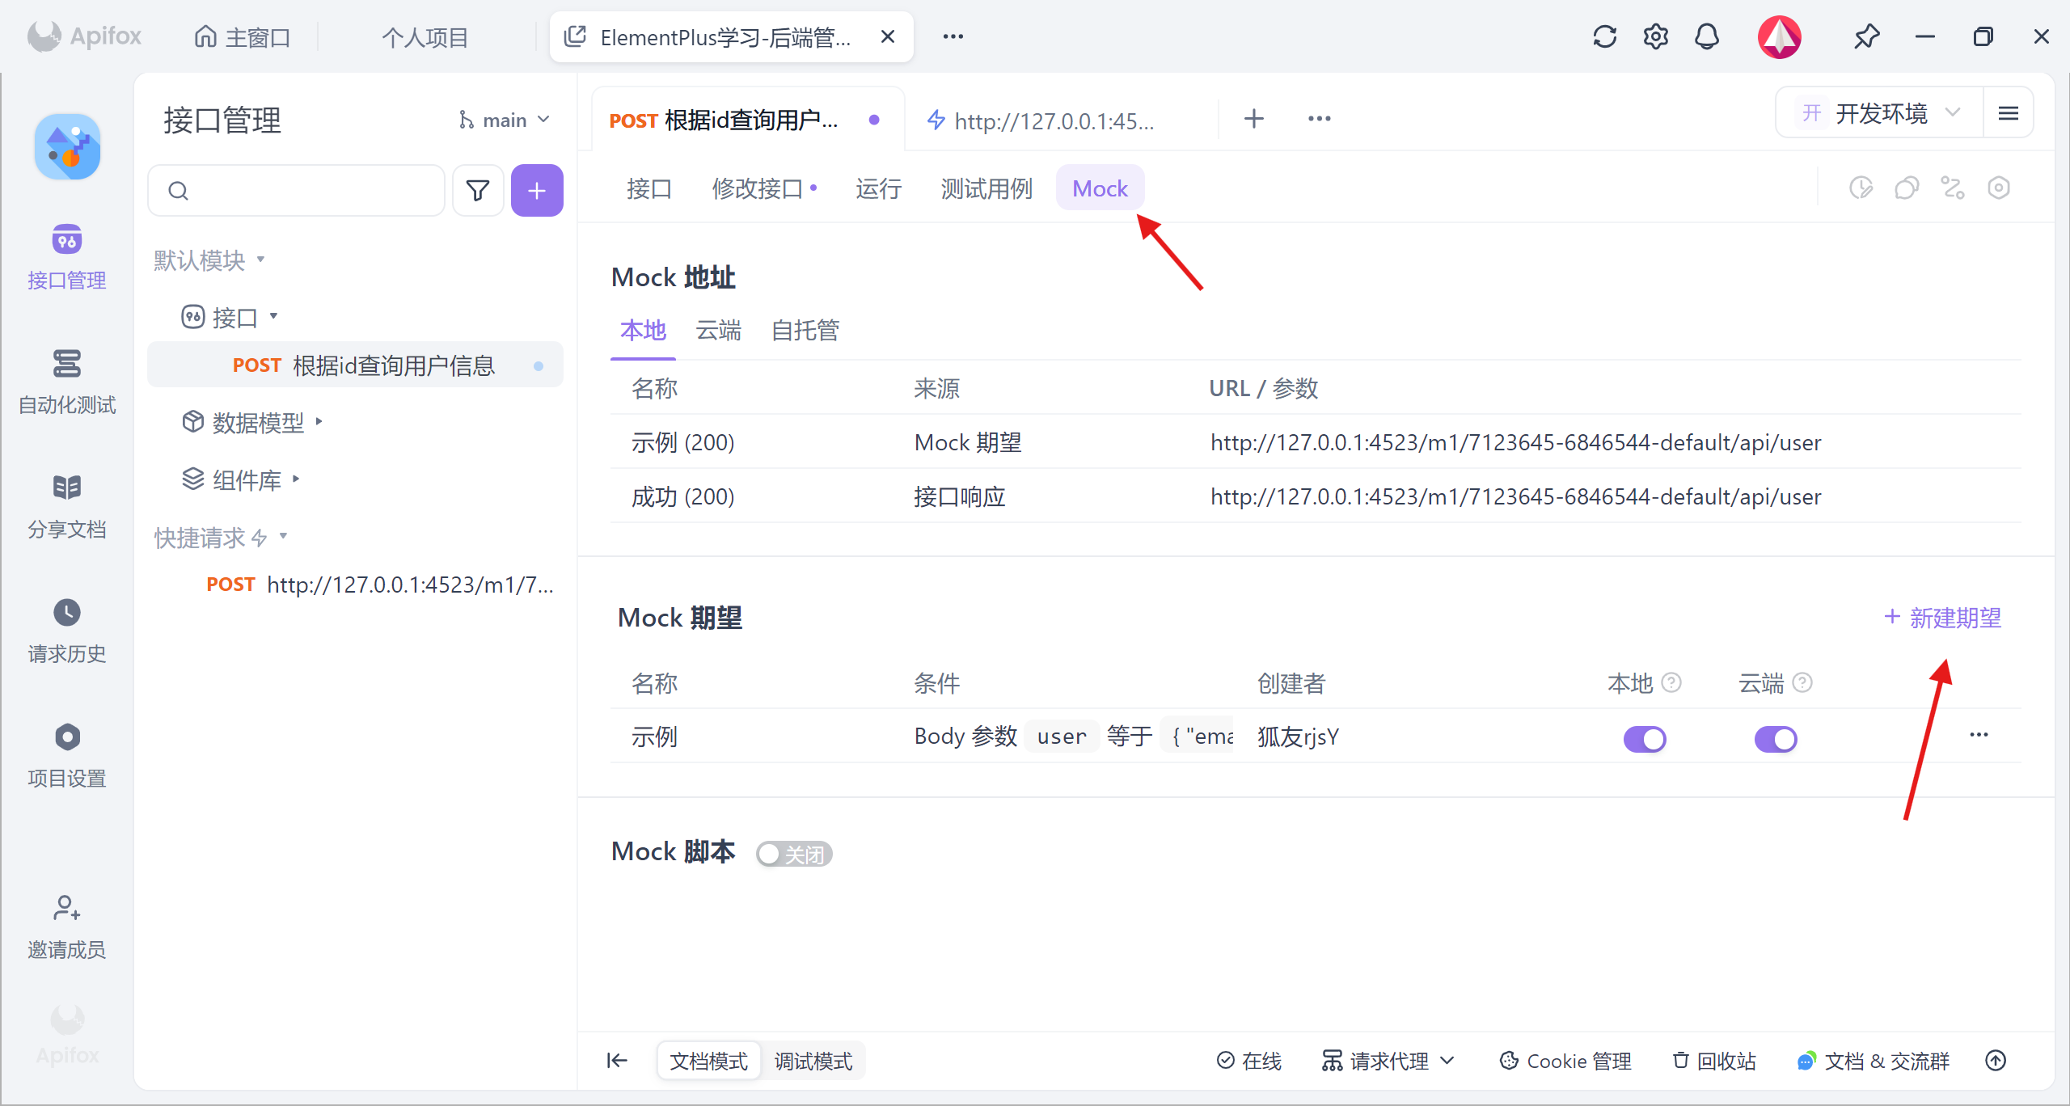This screenshot has width=2070, height=1106.
Task: Toggle 云端 switch for 示例 expectation
Action: [1775, 738]
